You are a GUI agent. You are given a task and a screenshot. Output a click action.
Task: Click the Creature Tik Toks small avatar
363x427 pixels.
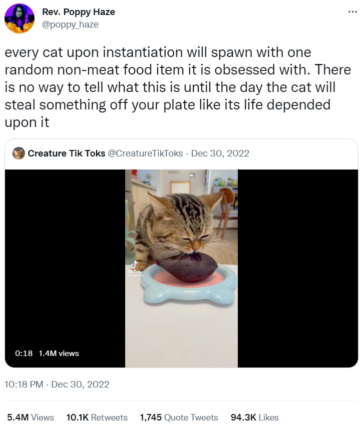click(x=19, y=153)
